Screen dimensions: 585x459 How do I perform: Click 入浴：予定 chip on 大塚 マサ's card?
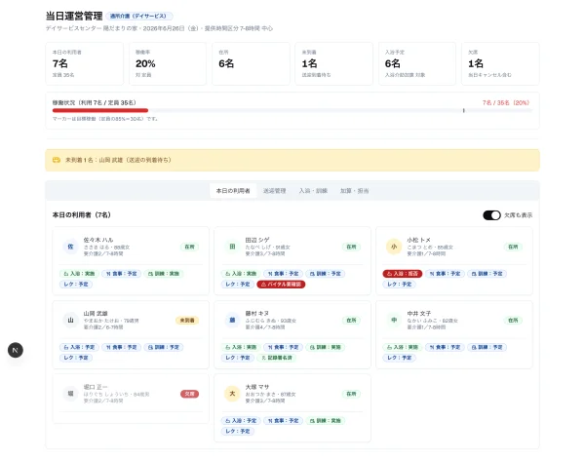pyautogui.click(x=241, y=421)
